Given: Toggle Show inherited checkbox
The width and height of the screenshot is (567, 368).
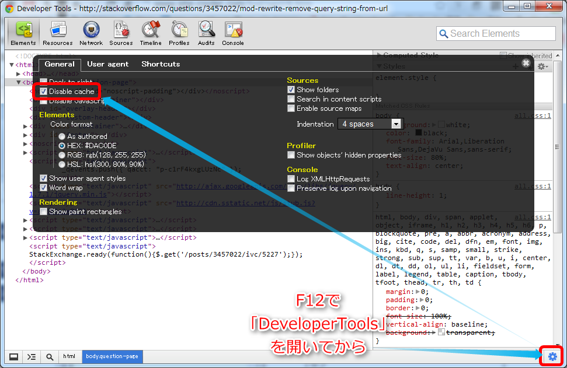Looking at the screenshot, I should pyautogui.click(x=503, y=55).
